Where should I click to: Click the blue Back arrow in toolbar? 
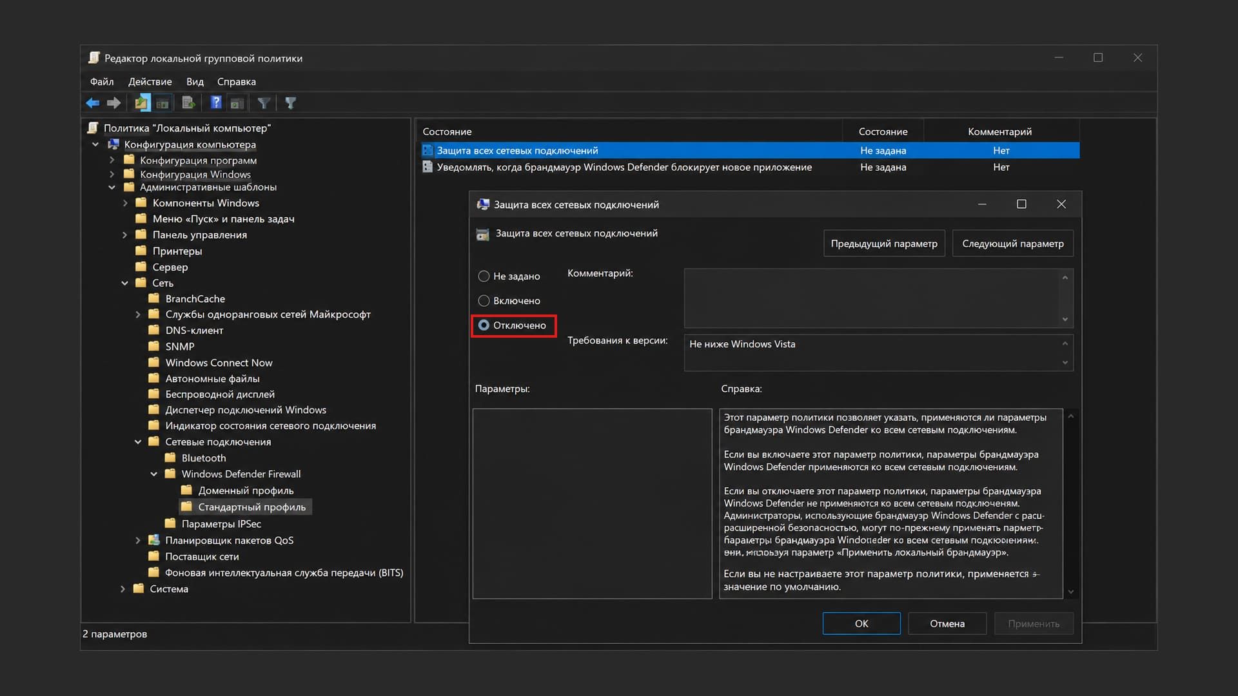coord(93,103)
